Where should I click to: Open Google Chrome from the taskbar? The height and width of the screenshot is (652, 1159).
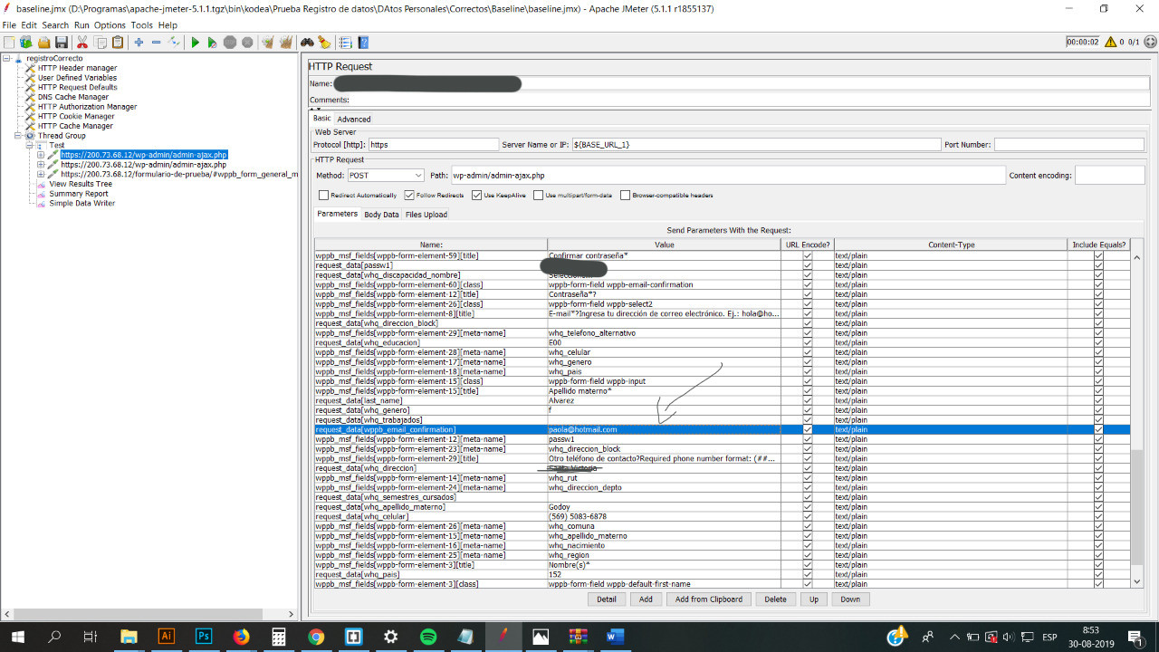click(x=316, y=637)
